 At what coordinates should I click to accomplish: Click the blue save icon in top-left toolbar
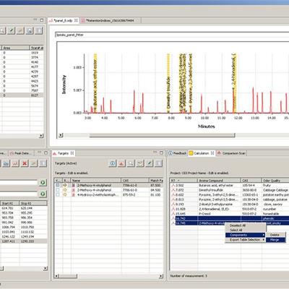(30, 30)
